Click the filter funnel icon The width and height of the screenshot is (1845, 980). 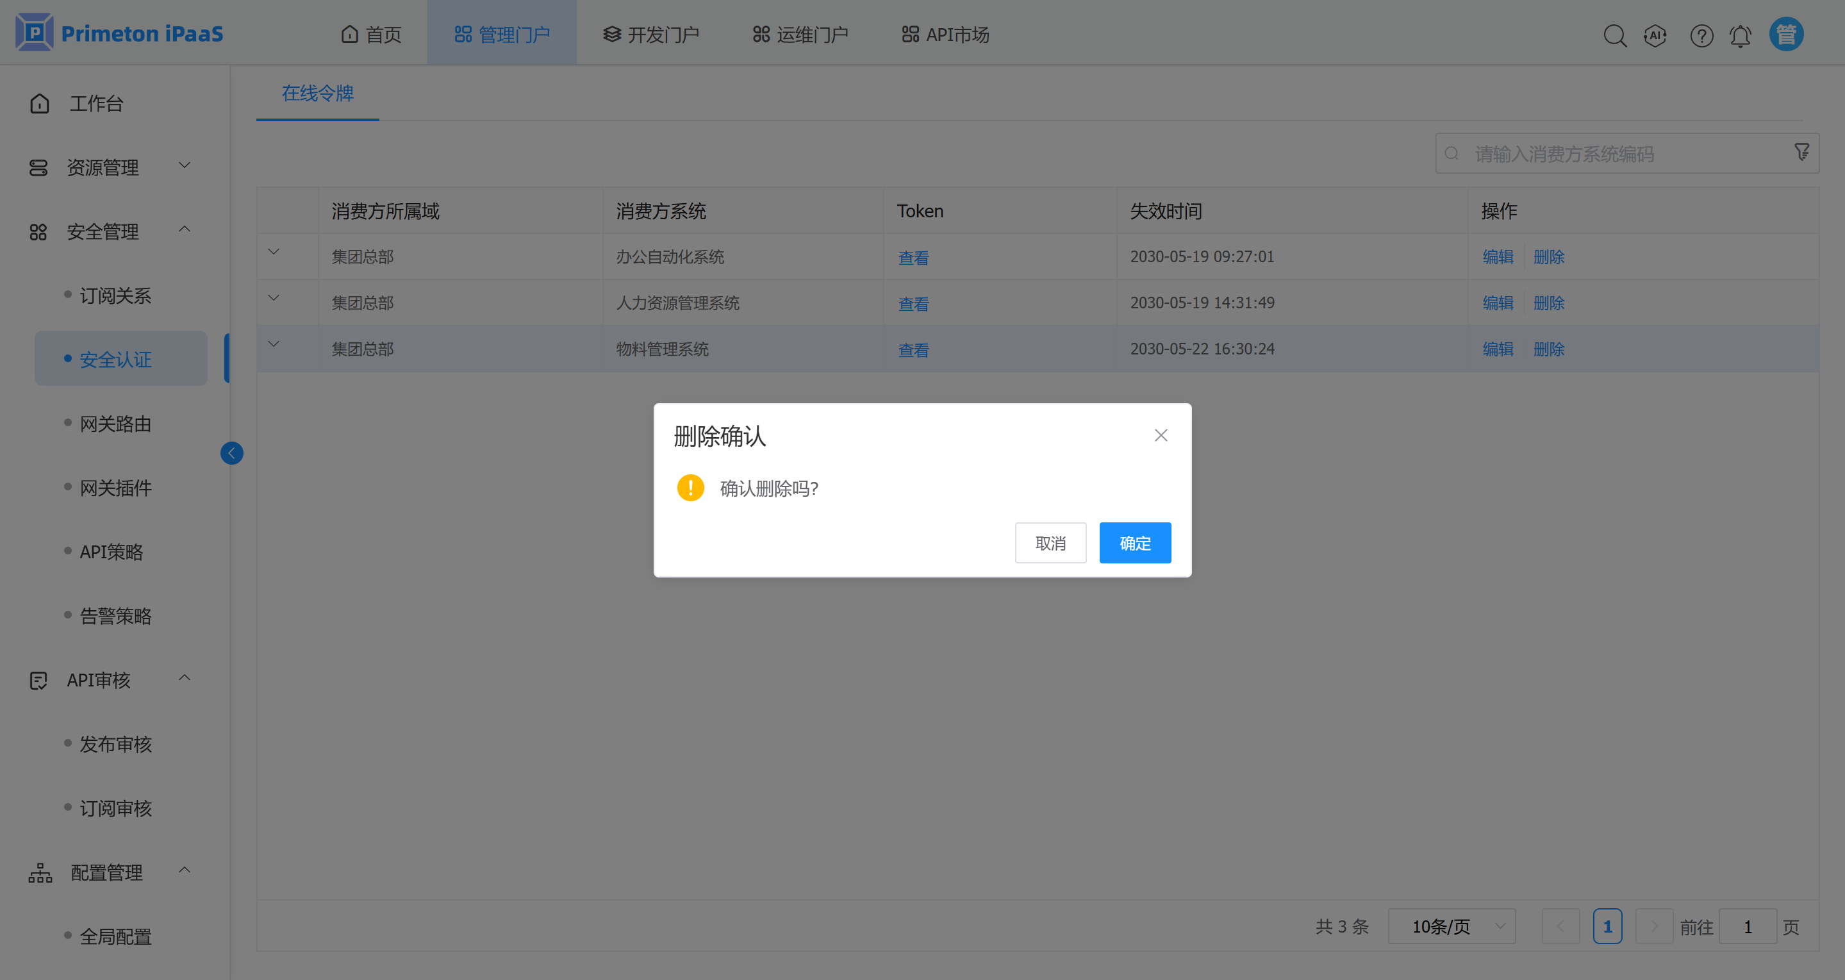pos(1801,152)
